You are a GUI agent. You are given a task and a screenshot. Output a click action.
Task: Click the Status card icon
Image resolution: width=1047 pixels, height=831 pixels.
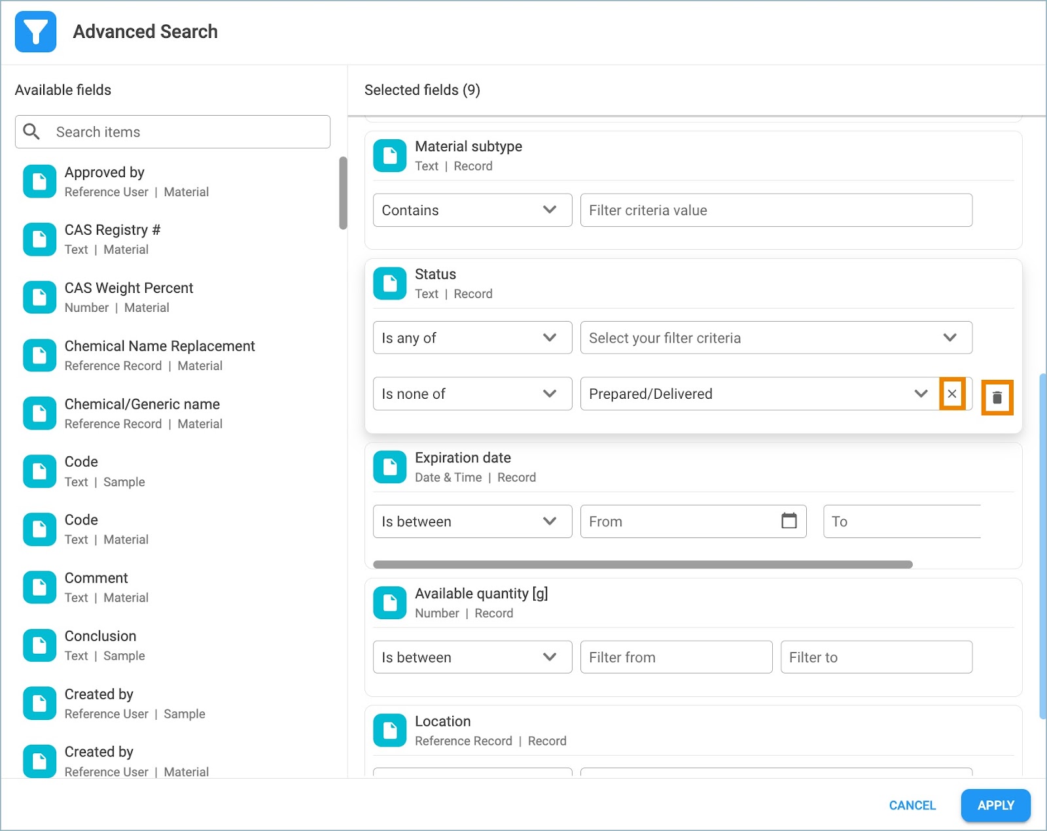pyautogui.click(x=390, y=283)
